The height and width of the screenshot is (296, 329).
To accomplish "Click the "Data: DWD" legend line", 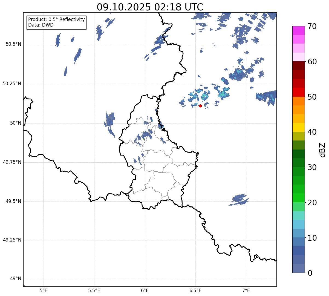I will 41,25.
